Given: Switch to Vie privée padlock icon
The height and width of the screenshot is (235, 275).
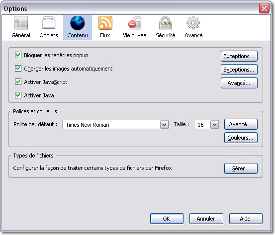Looking at the screenshot, I should pos(135,23).
